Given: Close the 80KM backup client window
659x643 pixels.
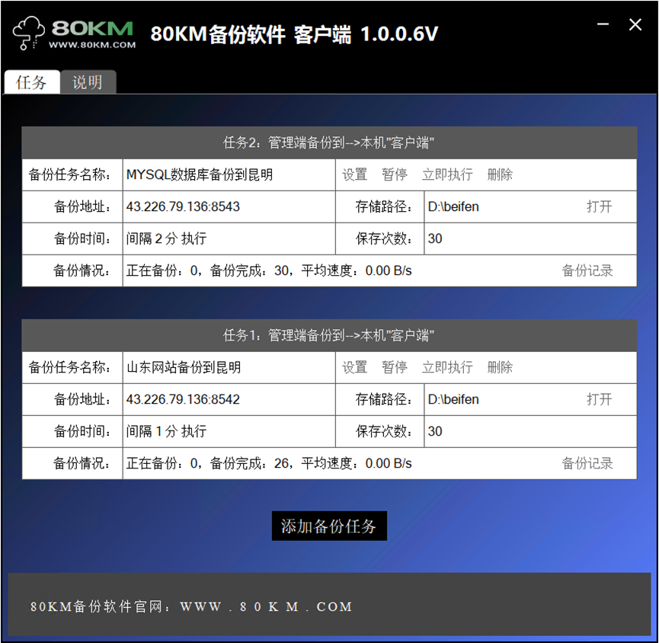Looking at the screenshot, I should click(x=635, y=24).
